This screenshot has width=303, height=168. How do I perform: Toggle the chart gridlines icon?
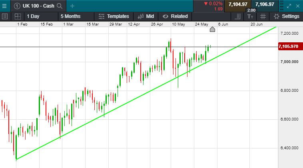coord(263,16)
